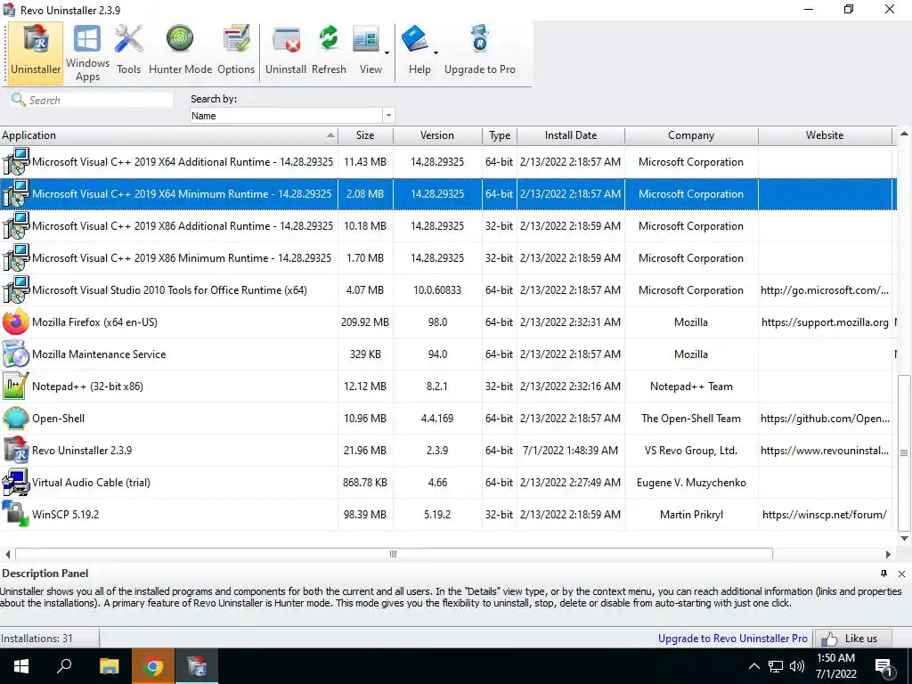Click the vertical scrollbar thumb

pyautogui.click(x=904, y=452)
